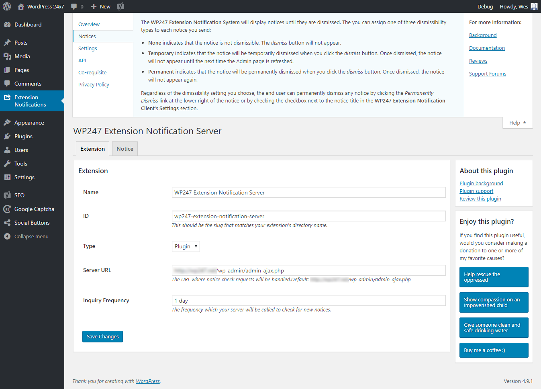The image size is (541, 389).
Task: Collapse the Help panel tab
Action: [x=518, y=123]
